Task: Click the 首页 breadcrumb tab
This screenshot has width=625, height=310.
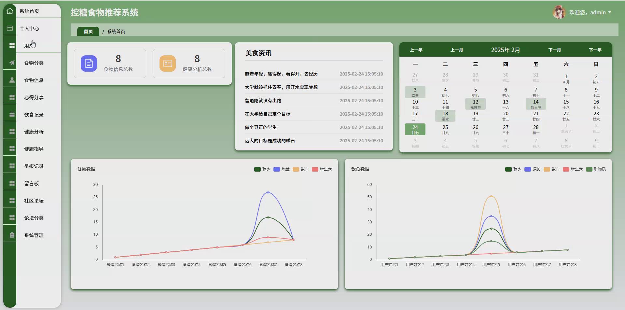Action: (x=88, y=31)
